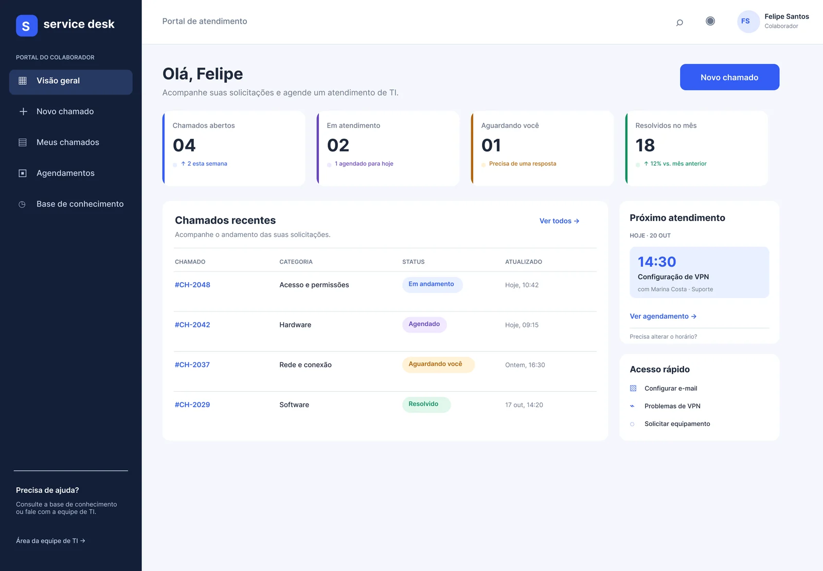The height and width of the screenshot is (571, 823).
Task: Click the service desk logo icon
Action: pos(27,25)
